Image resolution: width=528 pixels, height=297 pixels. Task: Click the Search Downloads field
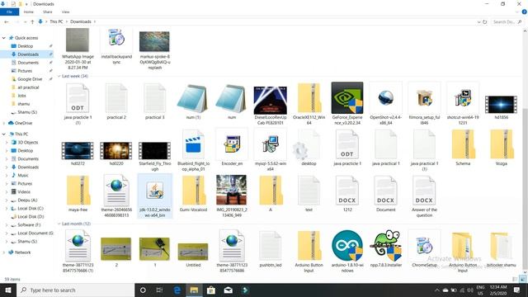point(507,22)
